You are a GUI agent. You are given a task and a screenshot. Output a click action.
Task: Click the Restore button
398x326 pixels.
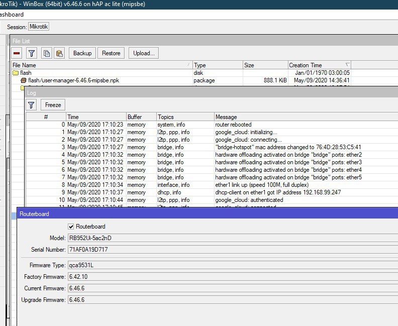pyautogui.click(x=111, y=53)
